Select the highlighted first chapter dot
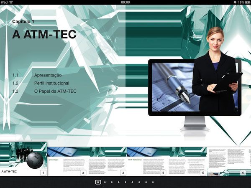The width and height of the screenshot is (251, 188). [x=97, y=182]
